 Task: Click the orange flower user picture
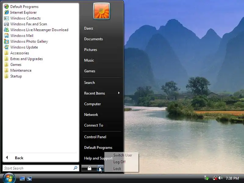(102, 11)
